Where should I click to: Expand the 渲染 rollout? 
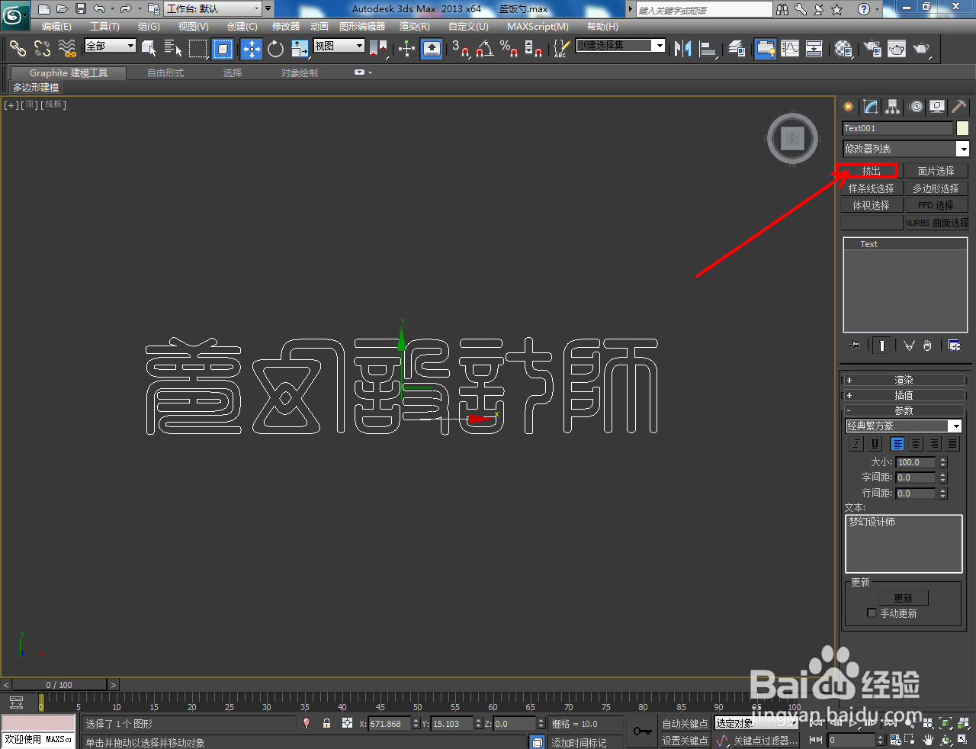click(x=904, y=380)
